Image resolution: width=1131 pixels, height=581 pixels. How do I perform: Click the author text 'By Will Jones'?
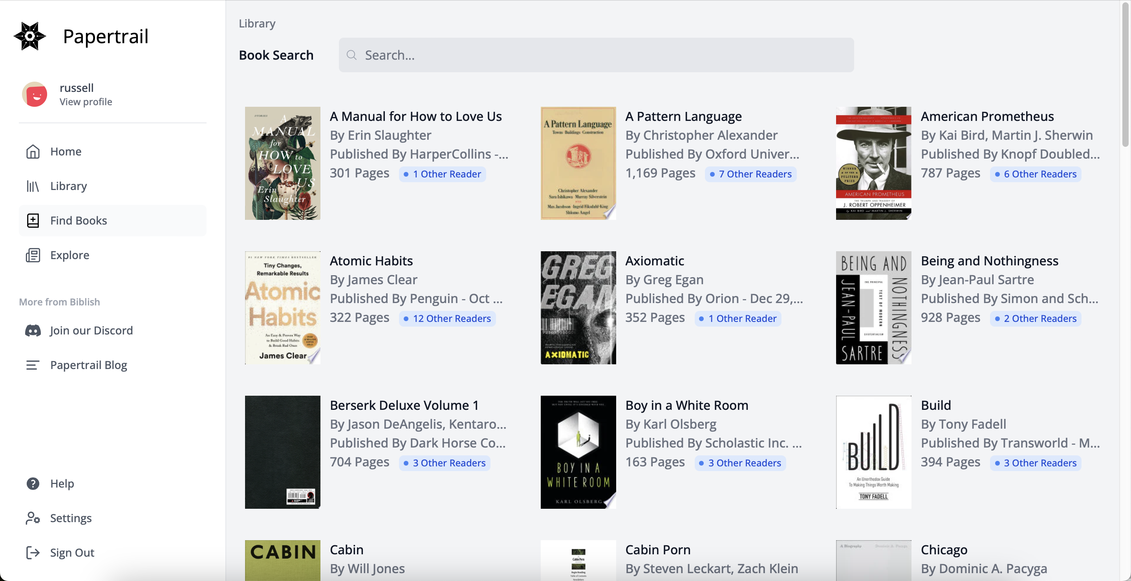pos(367,568)
